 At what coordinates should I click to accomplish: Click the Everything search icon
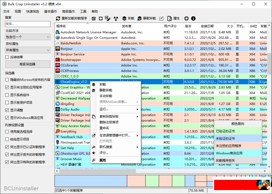(58, 132)
